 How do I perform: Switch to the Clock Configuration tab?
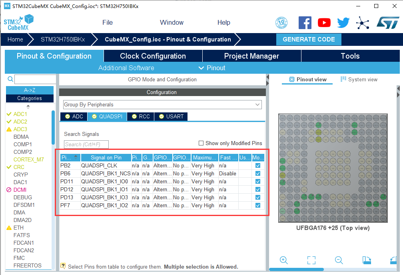point(153,56)
